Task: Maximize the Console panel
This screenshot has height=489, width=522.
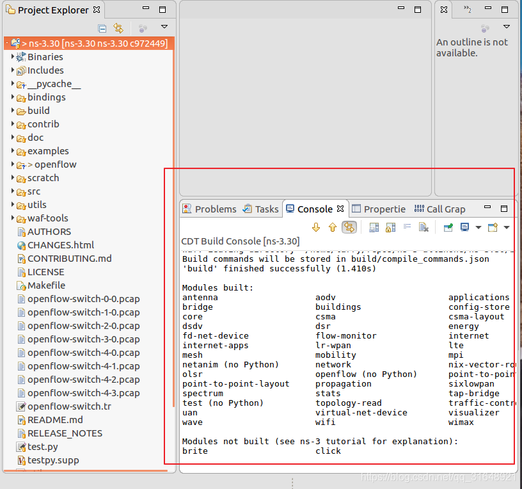Action: coord(504,209)
